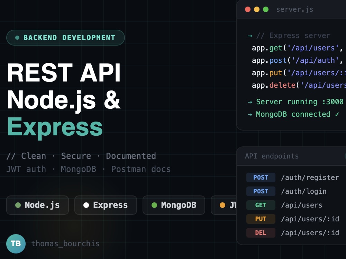Image resolution: width=346 pixels, height=259 pixels.
Task: Select the /api/users/:id path next to PUT
Action: tap(310, 219)
